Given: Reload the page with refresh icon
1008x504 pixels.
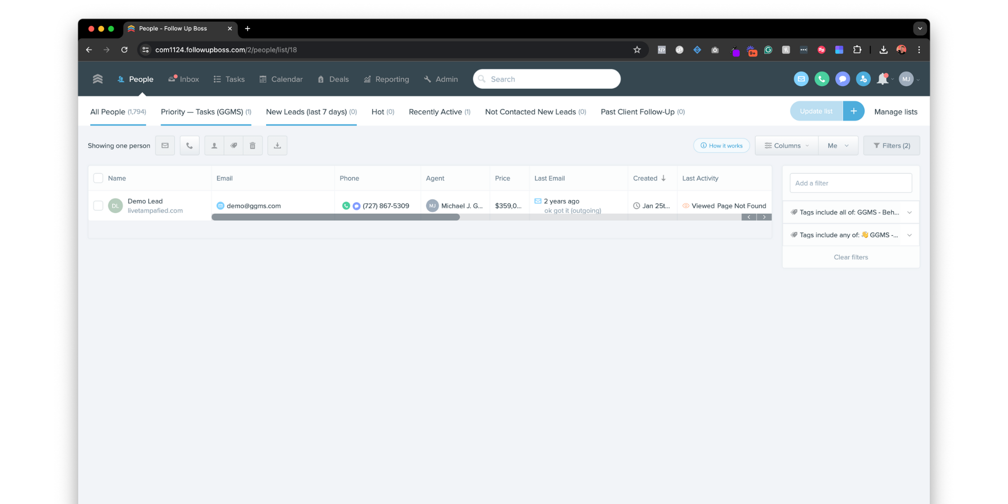Looking at the screenshot, I should coord(124,50).
